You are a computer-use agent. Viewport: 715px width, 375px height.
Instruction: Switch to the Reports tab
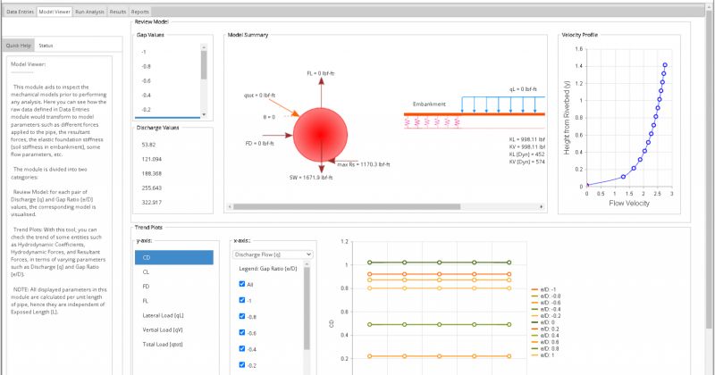click(140, 12)
